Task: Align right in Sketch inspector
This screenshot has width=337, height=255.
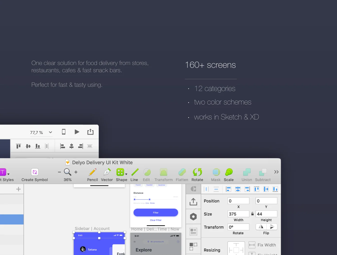Action: [x=247, y=189]
